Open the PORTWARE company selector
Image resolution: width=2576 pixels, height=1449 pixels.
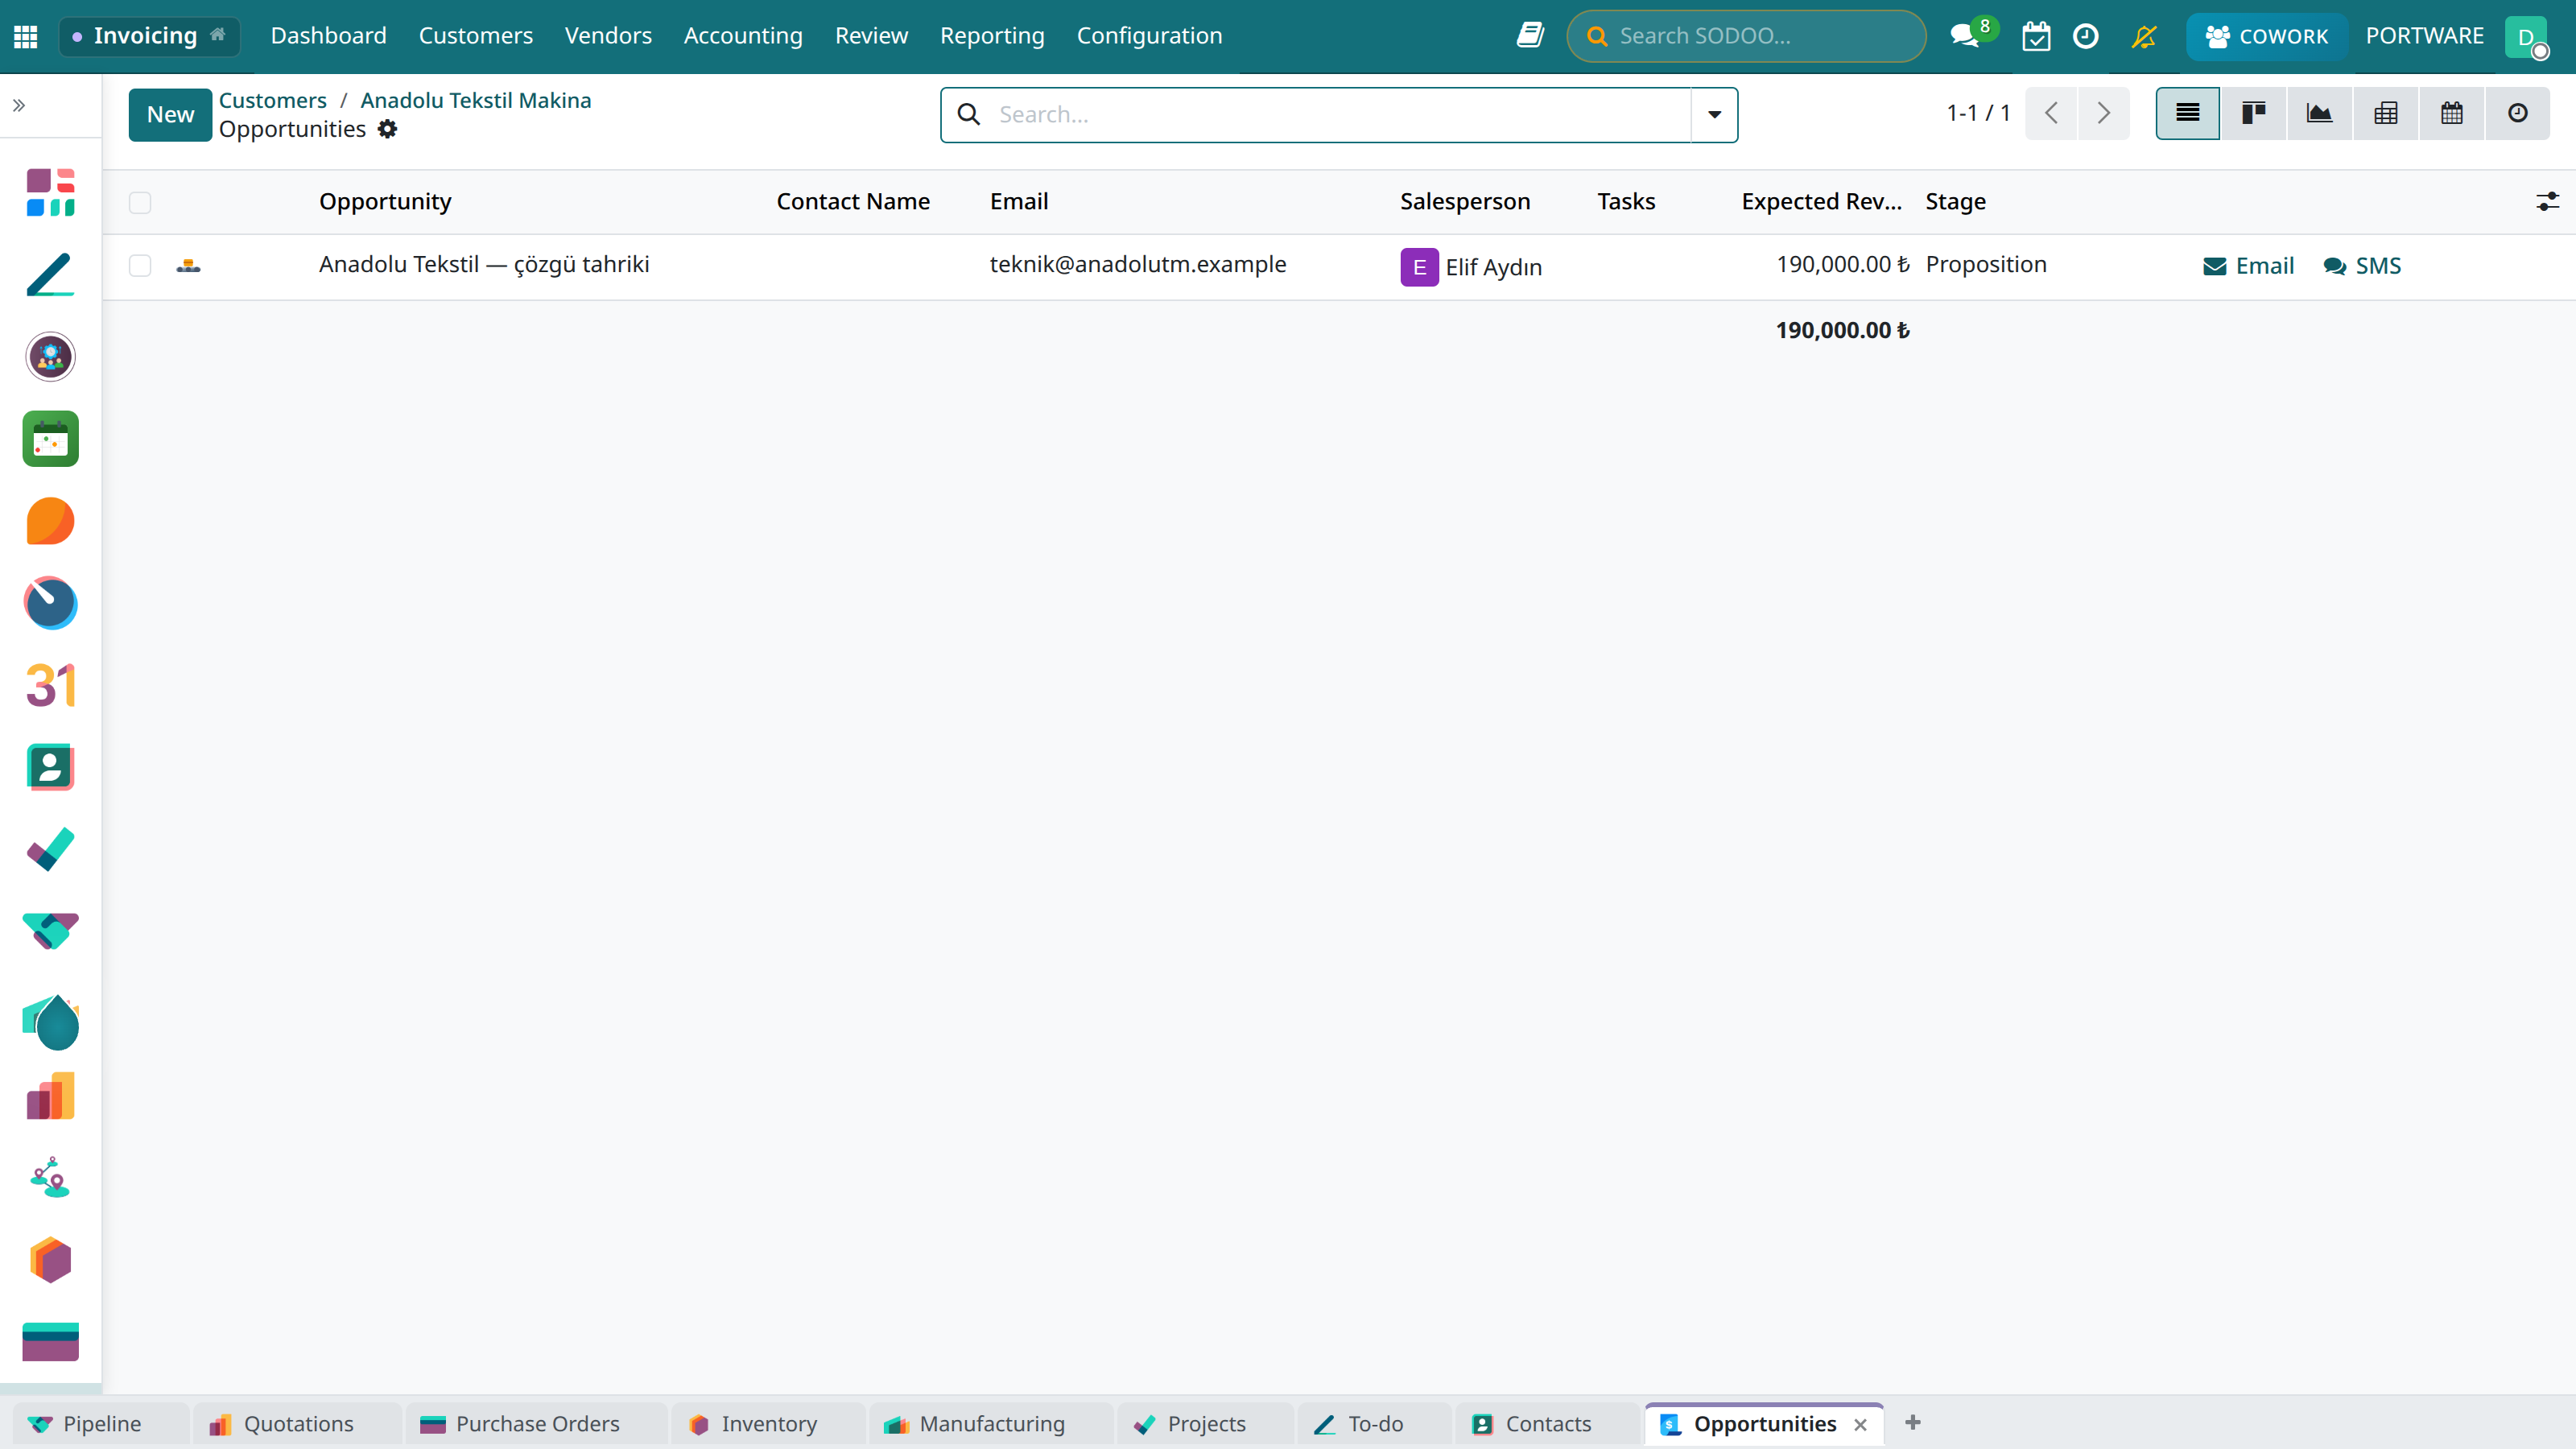[2425, 36]
